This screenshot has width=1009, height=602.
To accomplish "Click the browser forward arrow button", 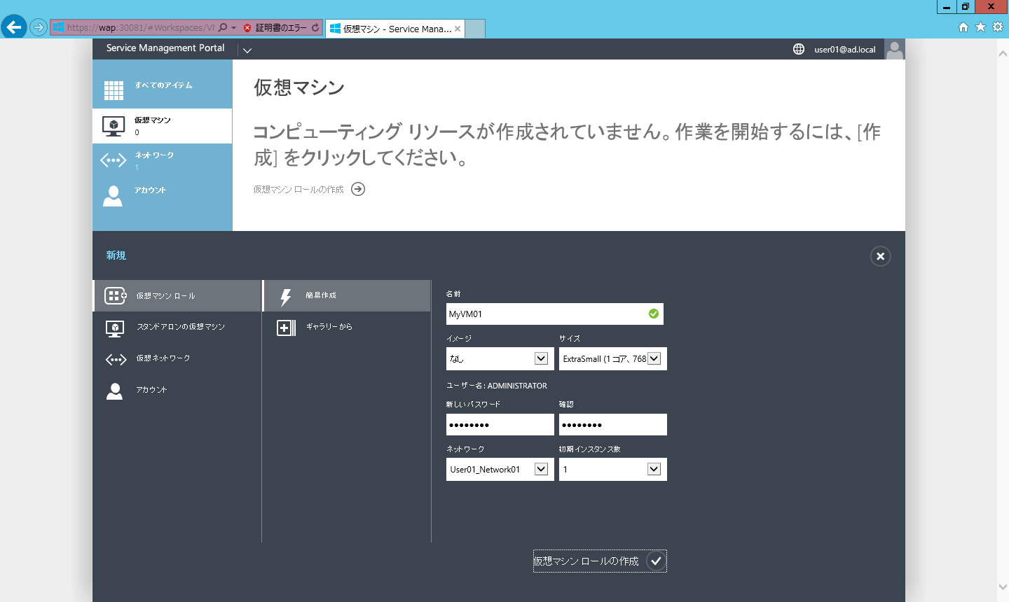I will coord(39,27).
